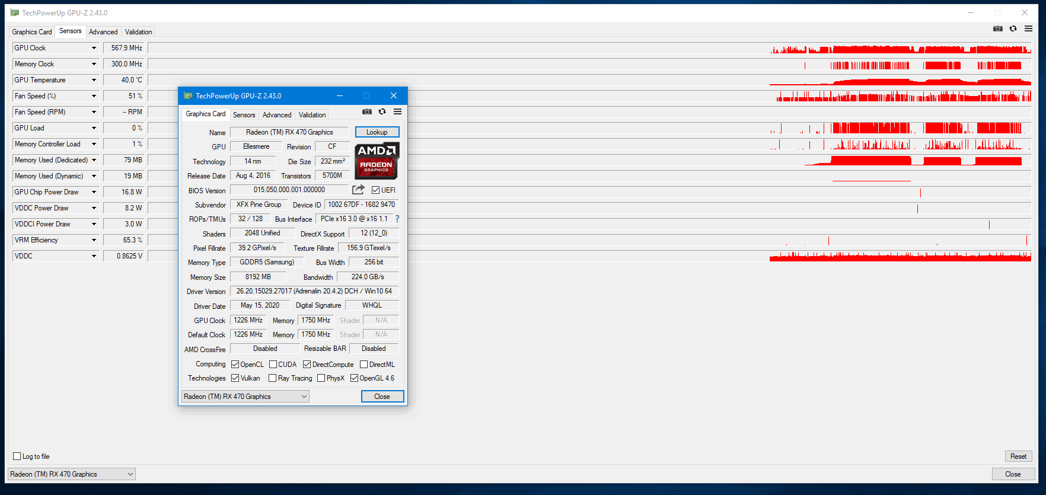Viewport: 1046px width, 495px height.
Task: Click the refresh icon in the front GPU-Z window
Action: coord(382,111)
